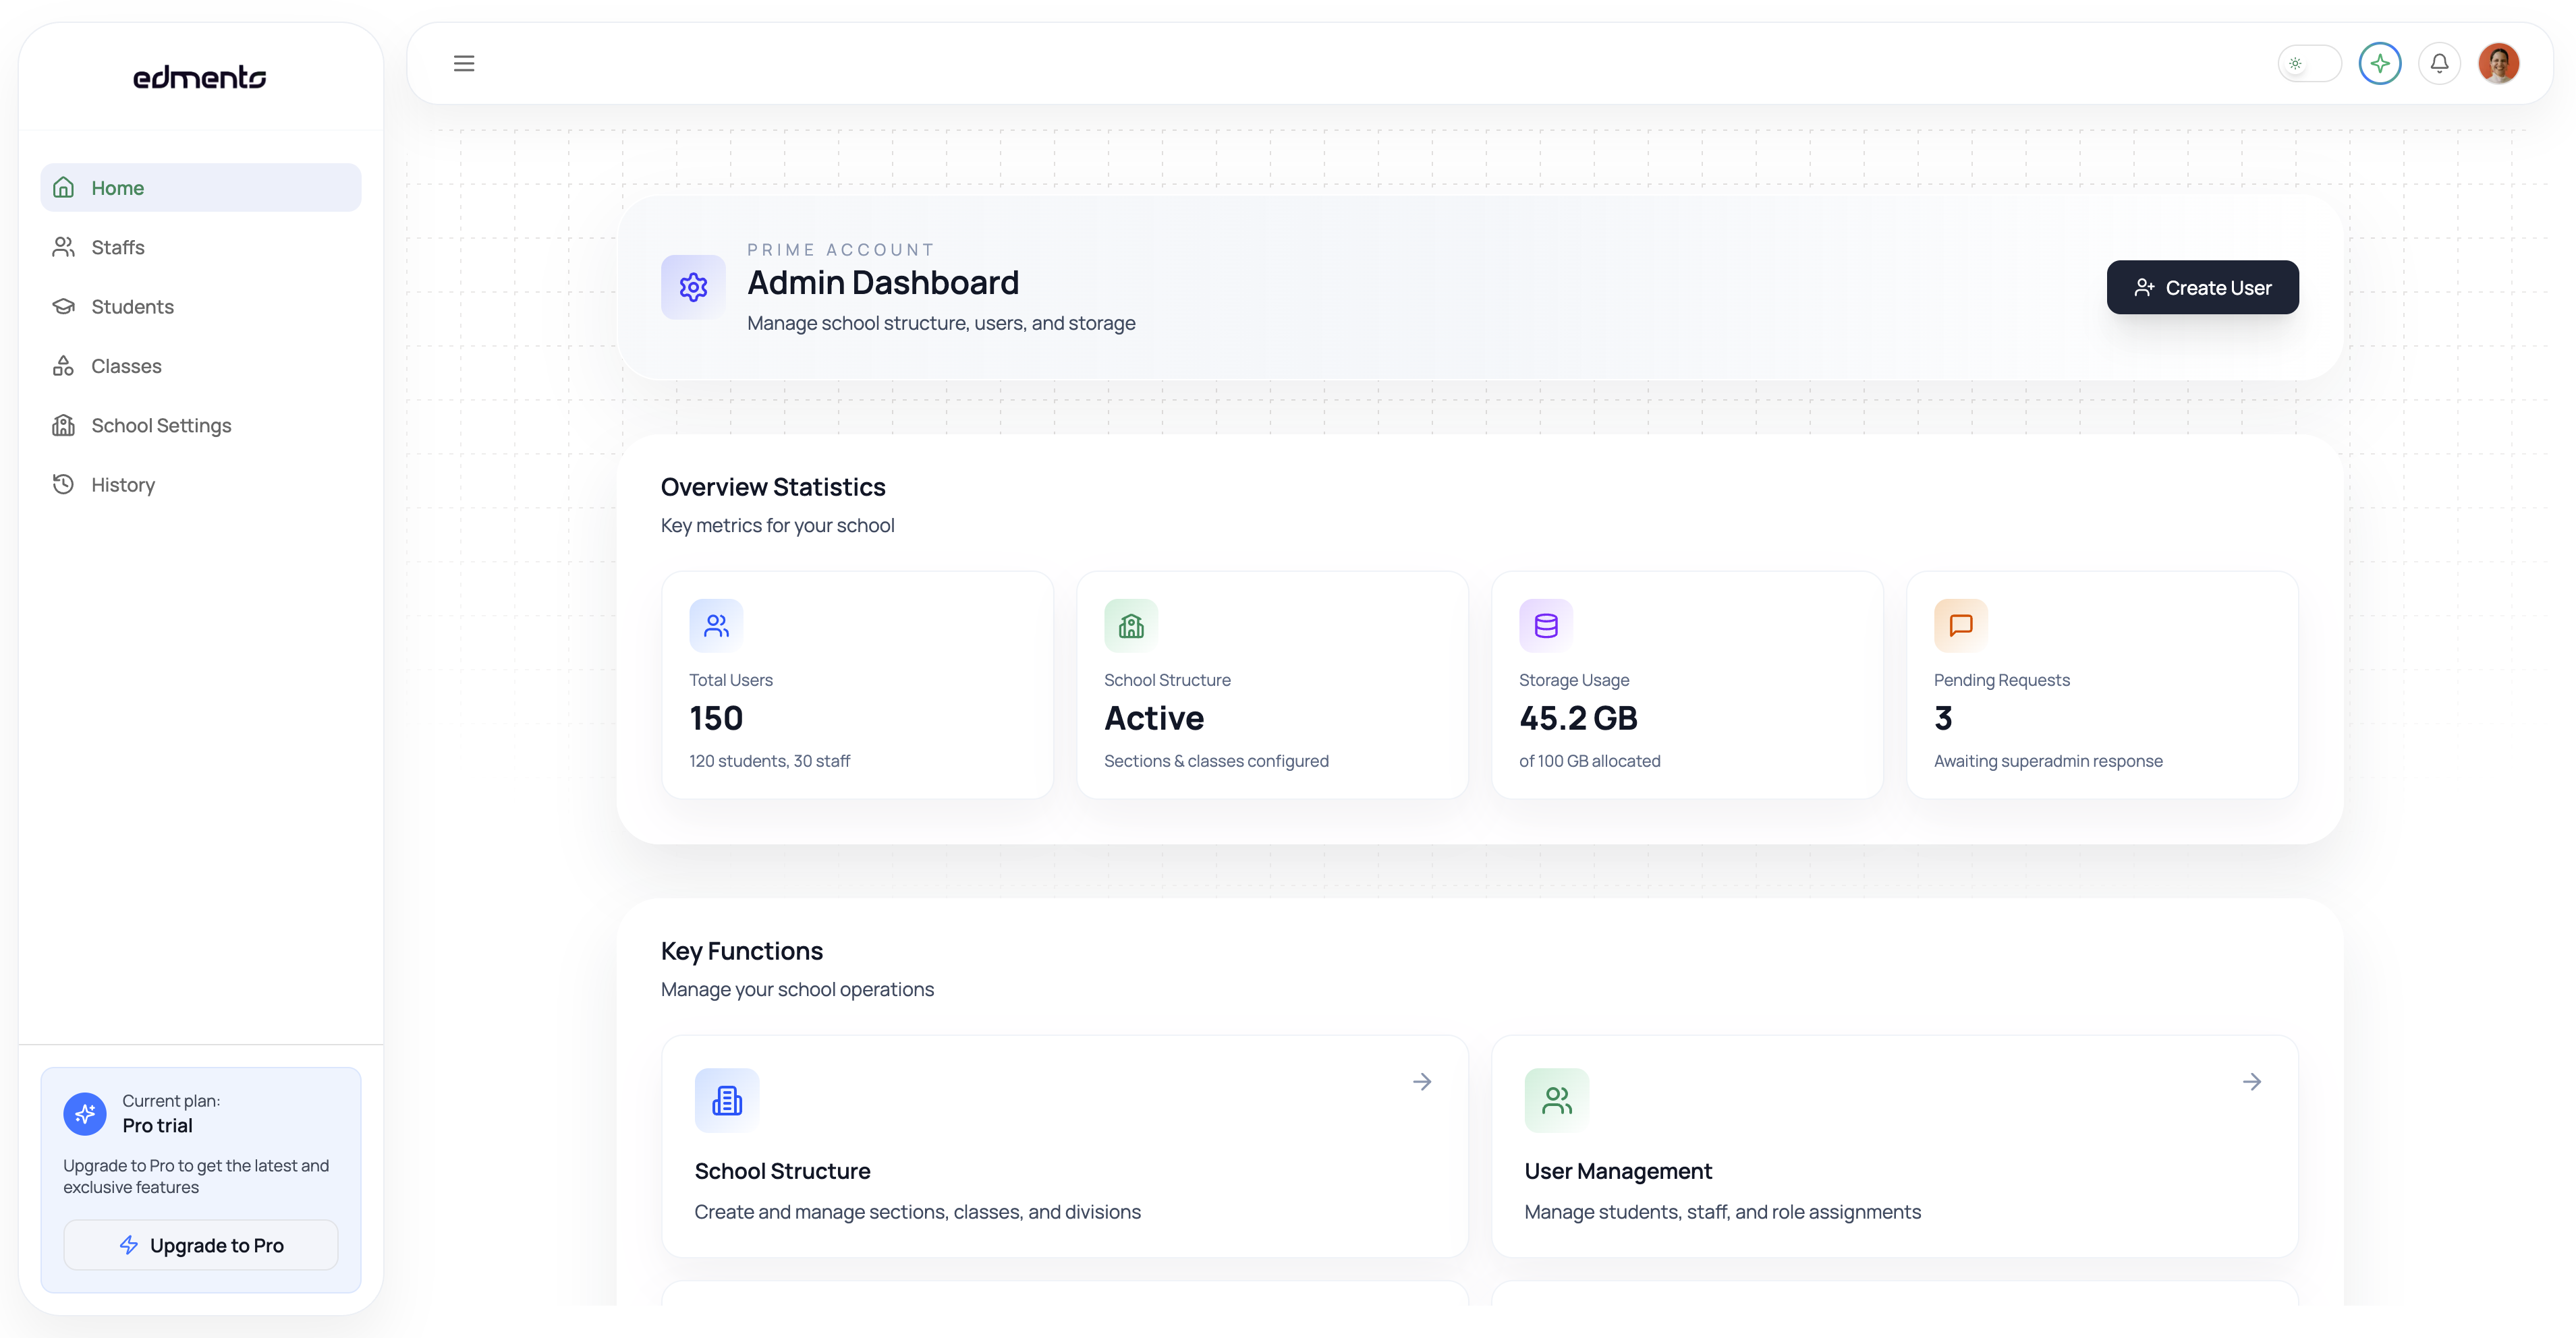Click the Total Users people icon
2576x1338 pixels.
pyautogui.click(x=716, y=626)
